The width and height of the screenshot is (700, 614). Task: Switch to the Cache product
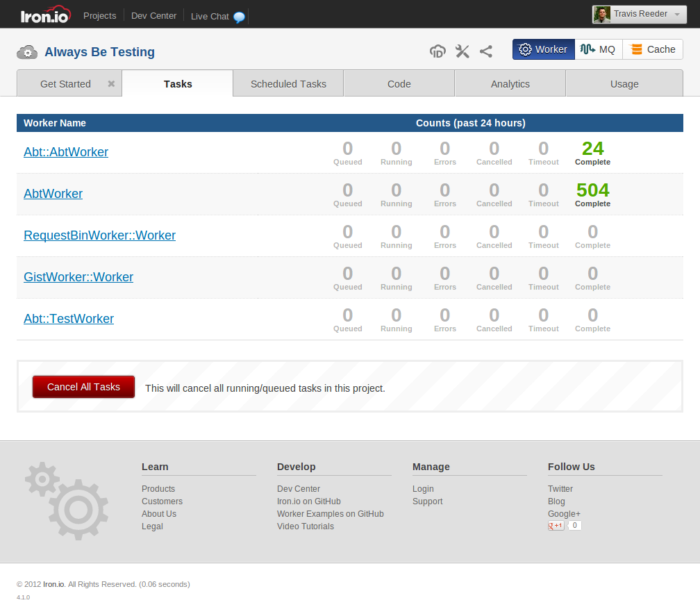(653, 49)
